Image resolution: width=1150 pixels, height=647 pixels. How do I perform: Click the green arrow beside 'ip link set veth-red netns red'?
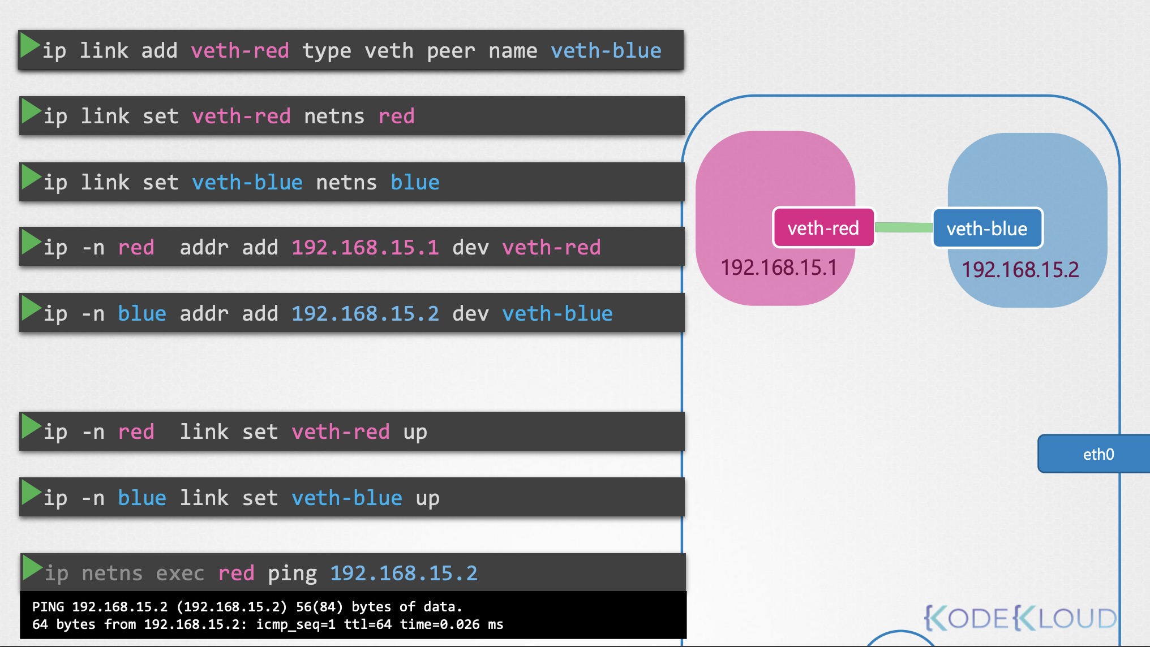coord(31,111)
